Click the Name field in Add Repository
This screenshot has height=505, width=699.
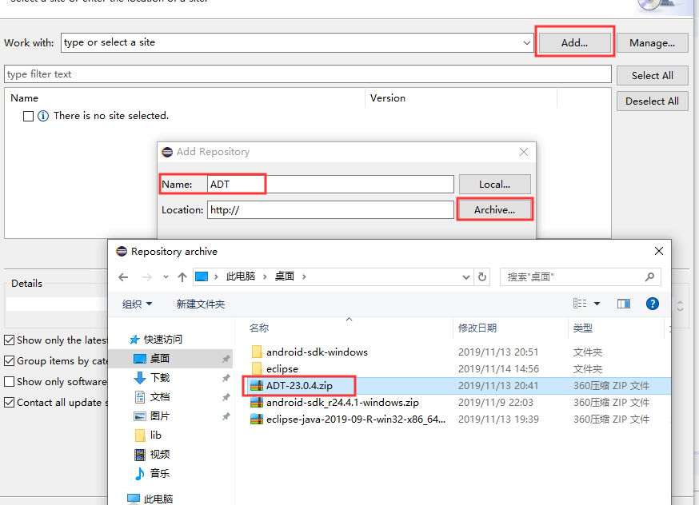[x=330, y=184]
